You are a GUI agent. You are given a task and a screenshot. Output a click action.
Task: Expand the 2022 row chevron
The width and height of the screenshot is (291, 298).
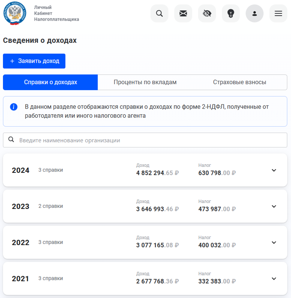[274, 242]
